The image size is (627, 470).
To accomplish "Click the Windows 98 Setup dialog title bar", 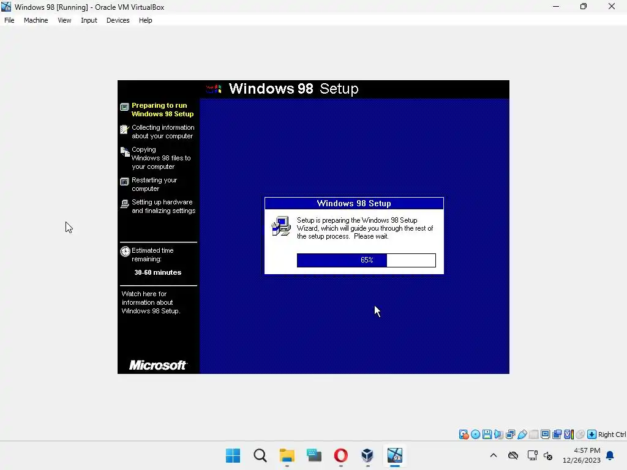I will tap(354, 203).
